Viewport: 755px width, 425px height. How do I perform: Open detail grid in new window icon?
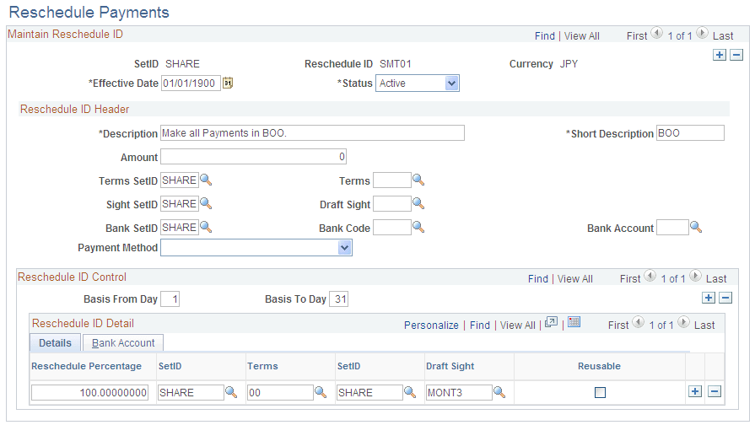(552, 322)
